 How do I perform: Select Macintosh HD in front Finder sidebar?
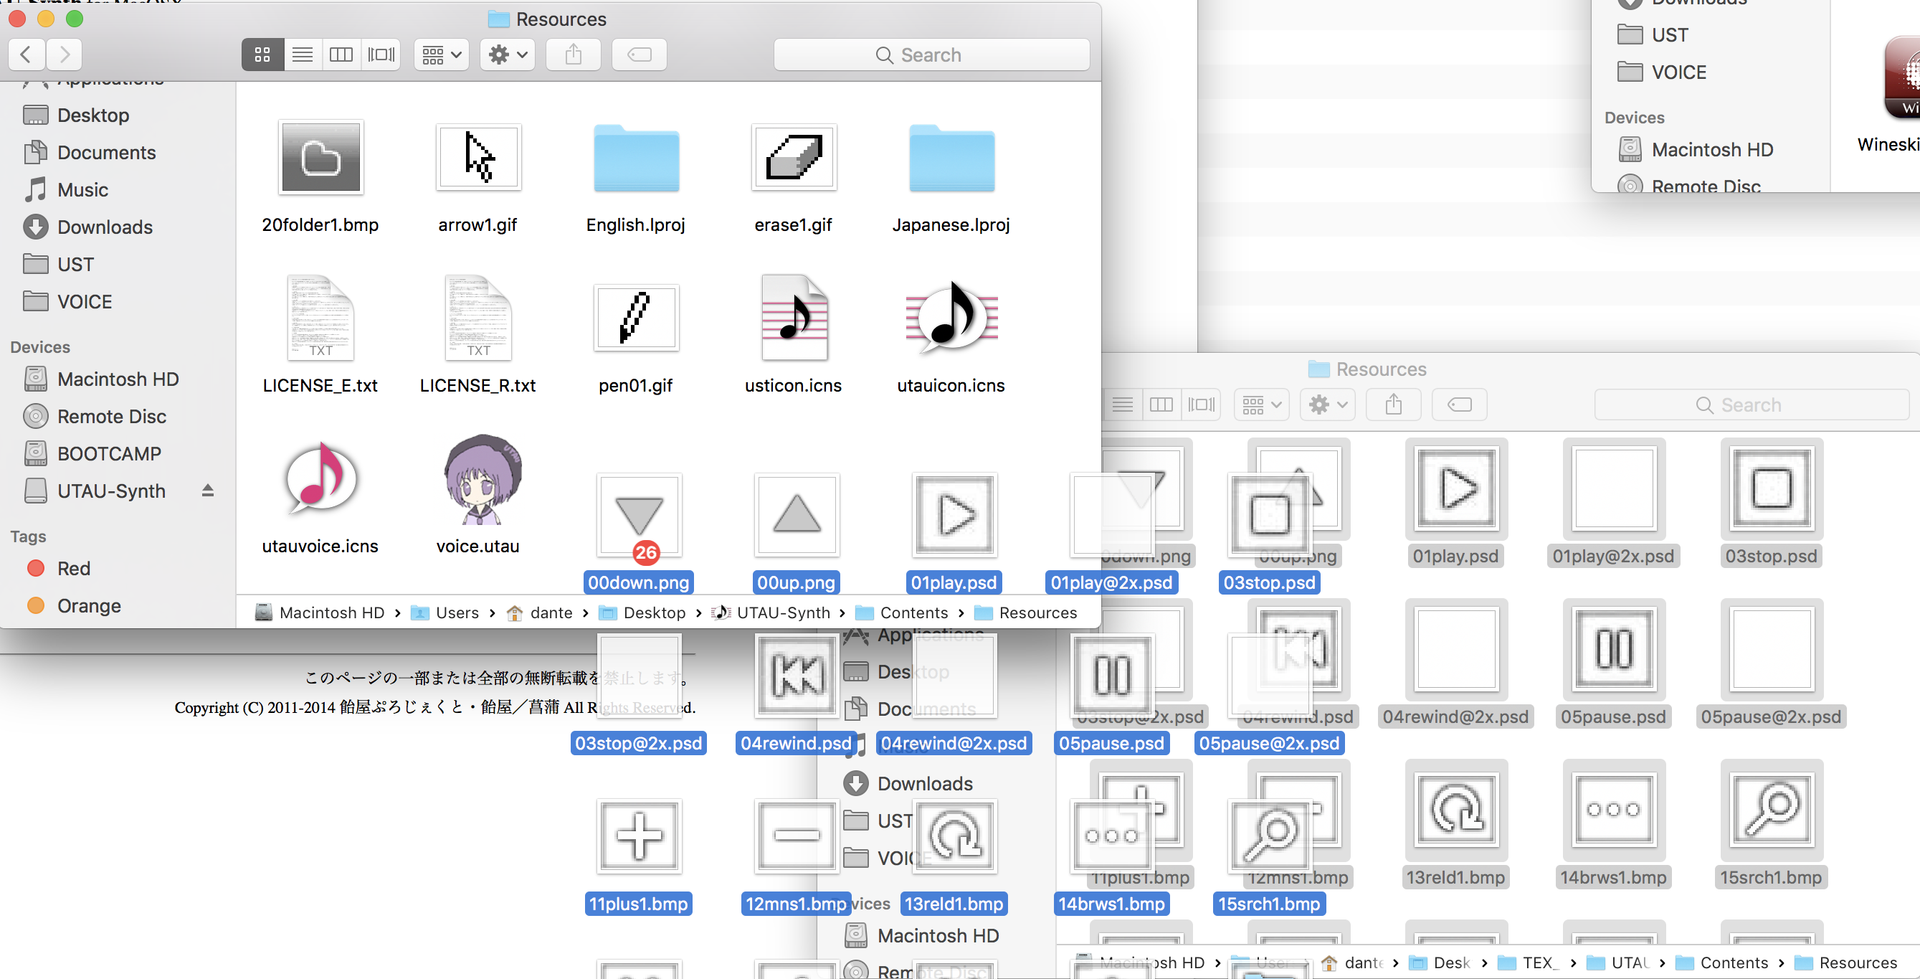(x=118, y=379)
